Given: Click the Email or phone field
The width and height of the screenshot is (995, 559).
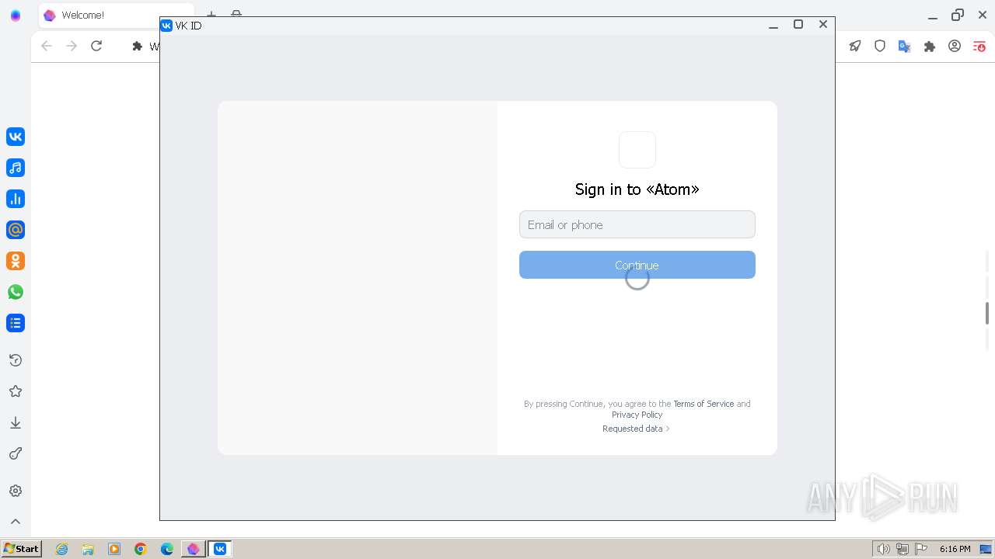Looking at the screenshot, I should tap(637, 224).
